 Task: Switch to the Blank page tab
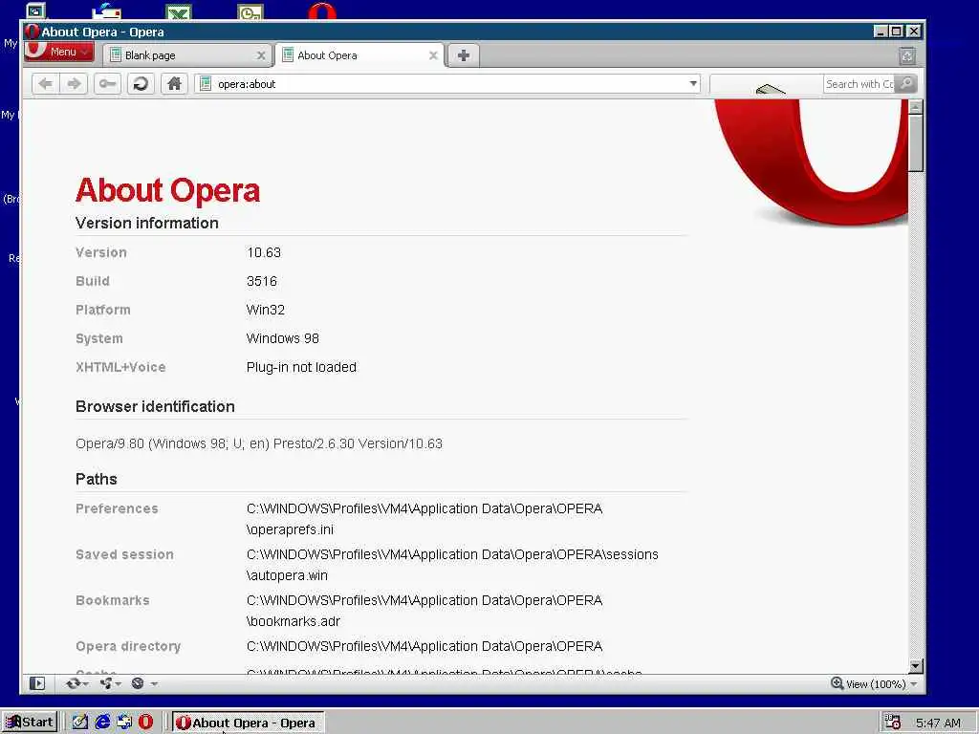[187, 55]
